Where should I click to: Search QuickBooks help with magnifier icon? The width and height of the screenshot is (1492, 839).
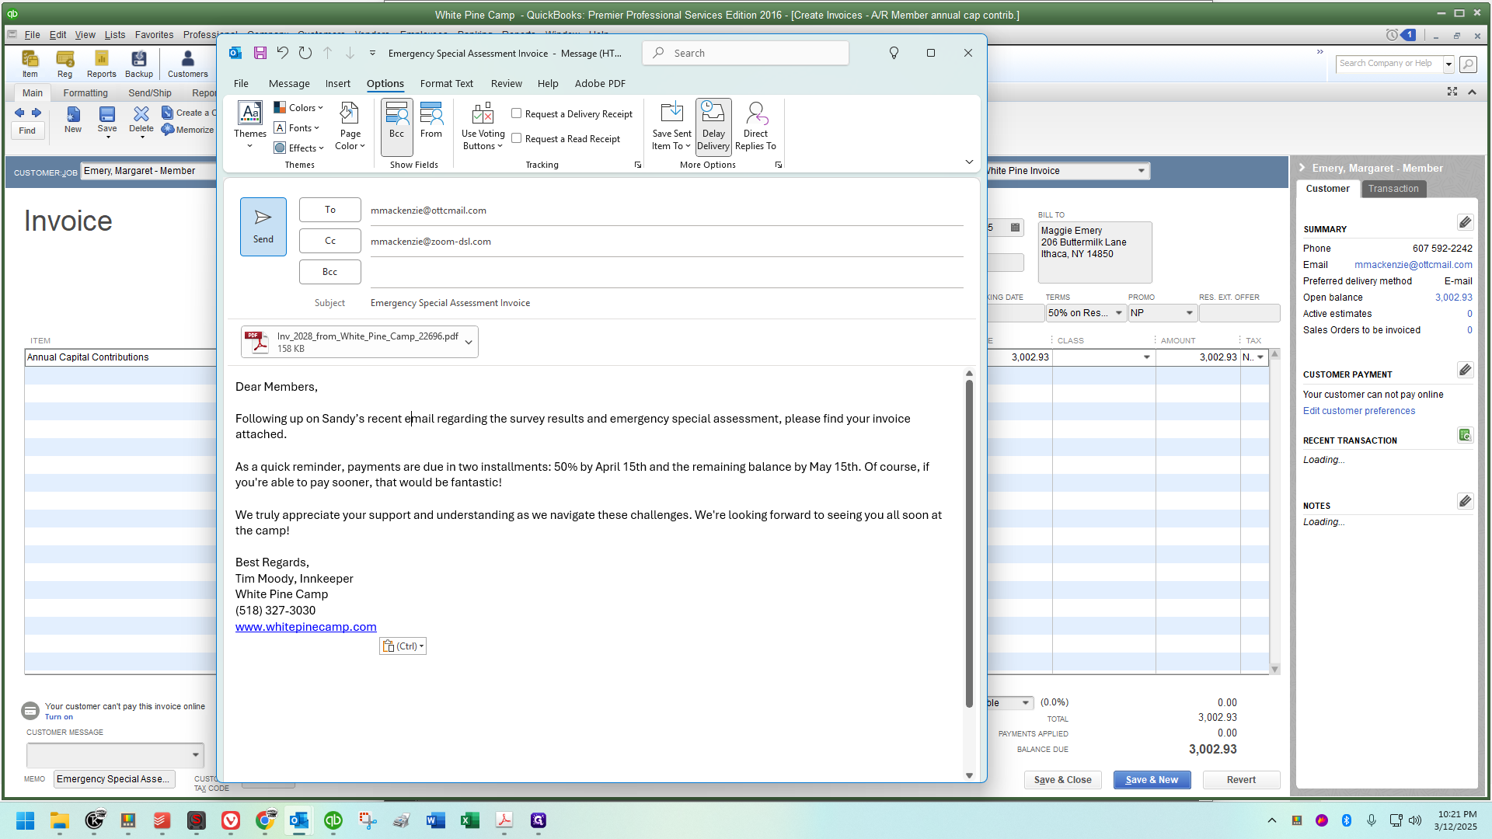[1468, 64]
